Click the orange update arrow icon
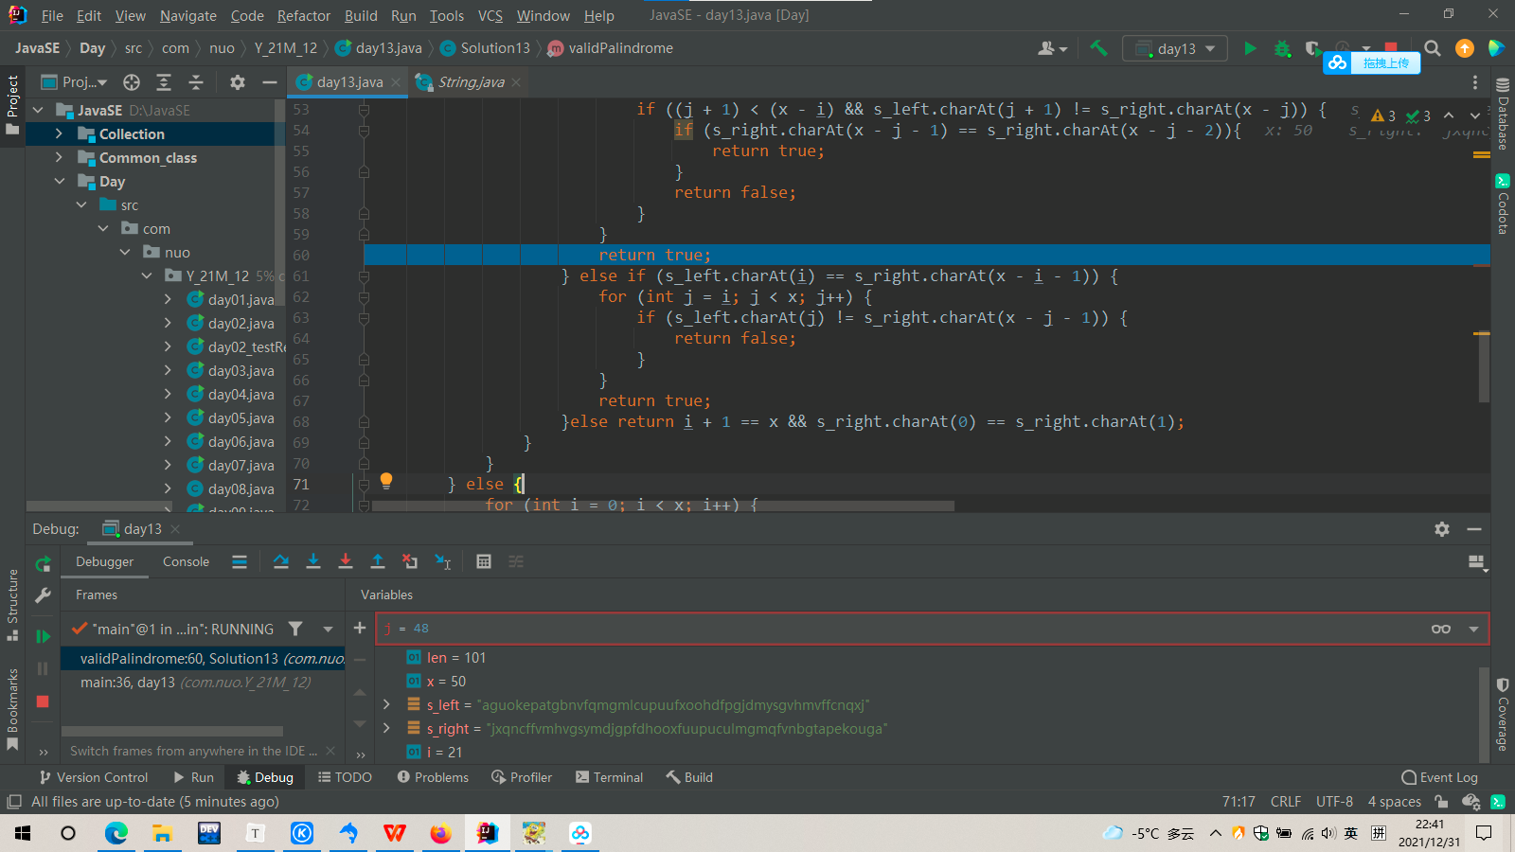 [x=1465, y=48]
